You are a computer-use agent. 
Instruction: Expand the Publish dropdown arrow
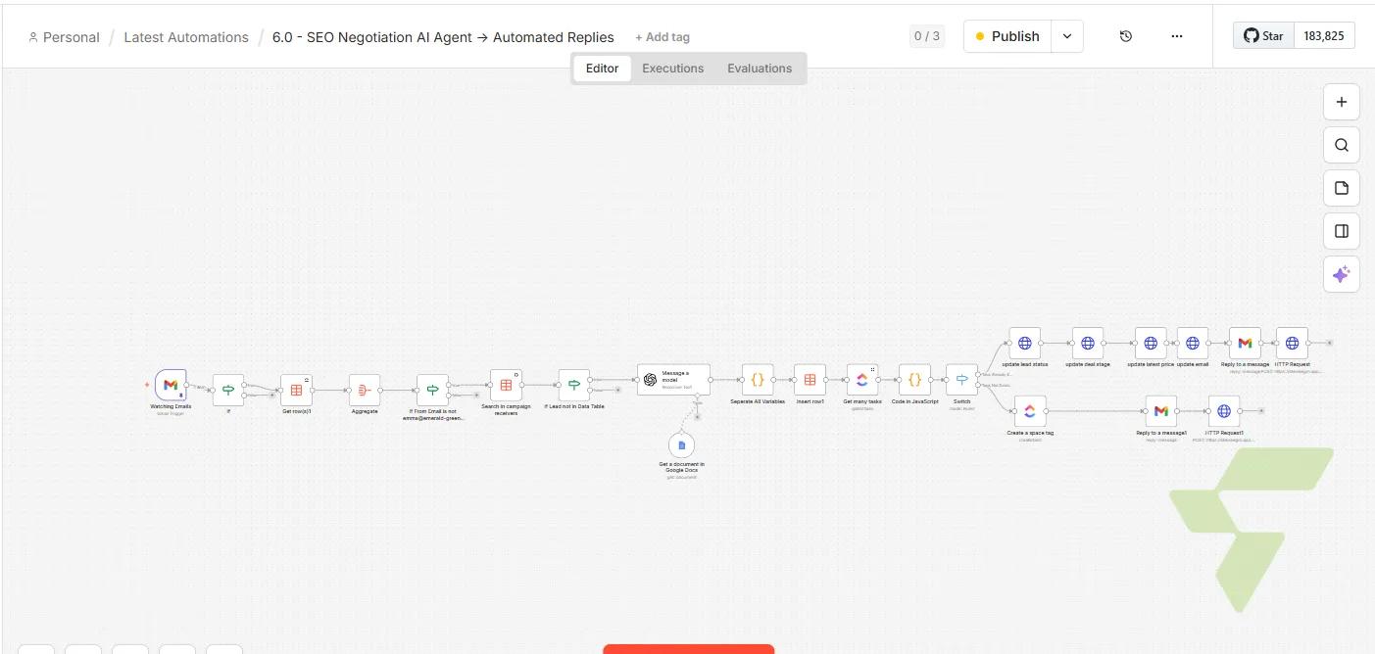click(x=1067, y=36)
